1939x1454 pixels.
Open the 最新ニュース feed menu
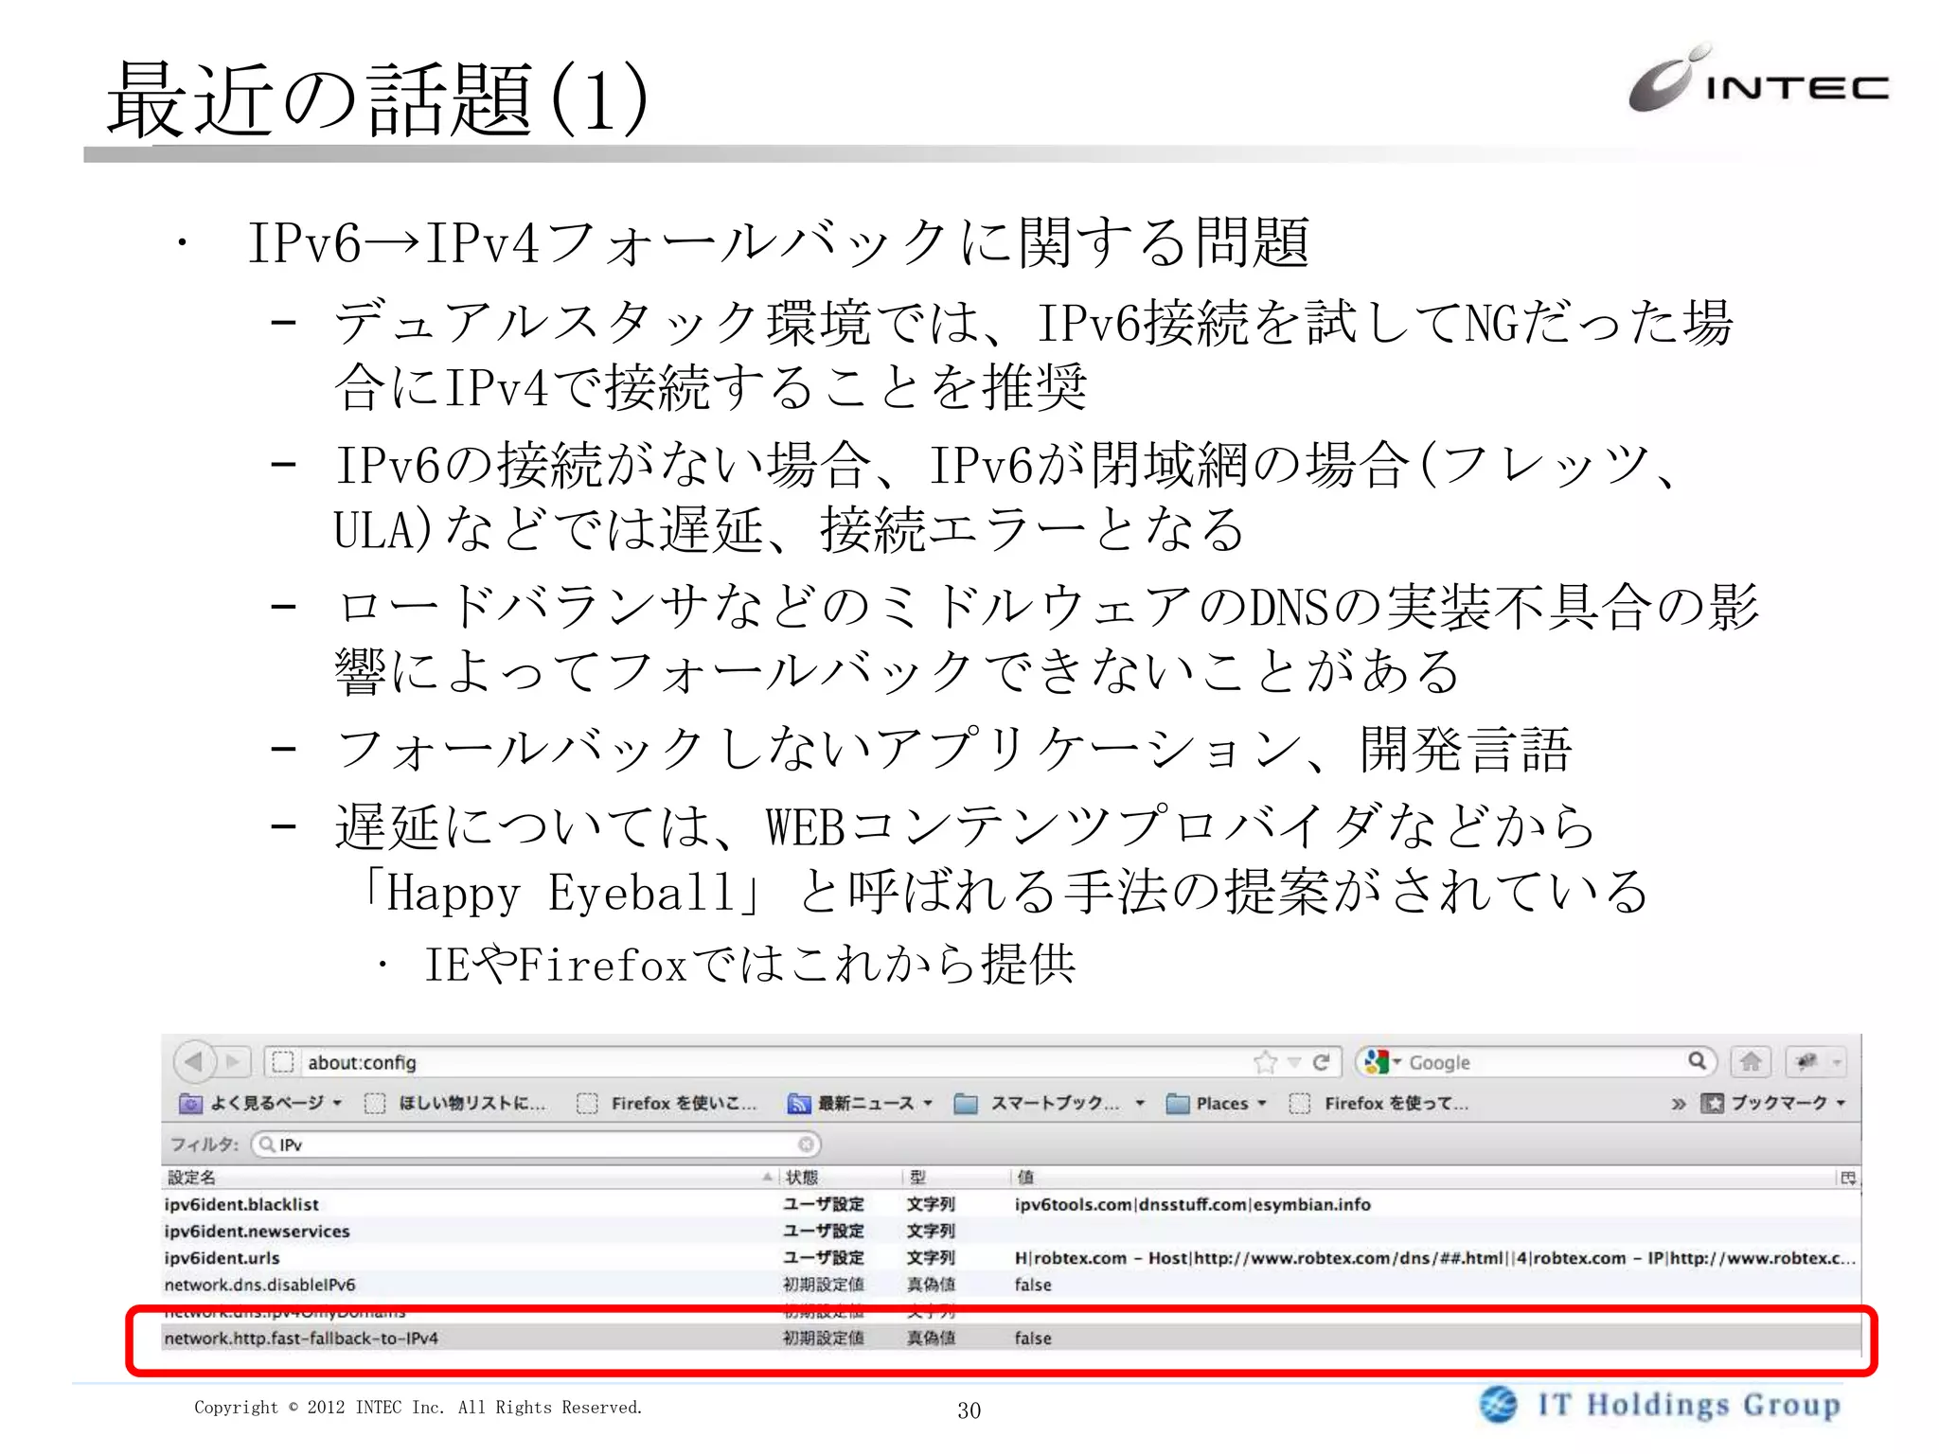click(861, 1103)
